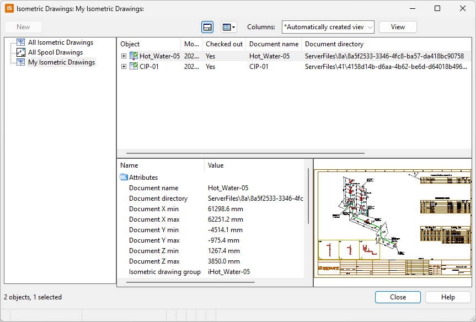The width and height of the screenshot is (476, 322).
Task: Click the View button
Action: click(398, 27)
